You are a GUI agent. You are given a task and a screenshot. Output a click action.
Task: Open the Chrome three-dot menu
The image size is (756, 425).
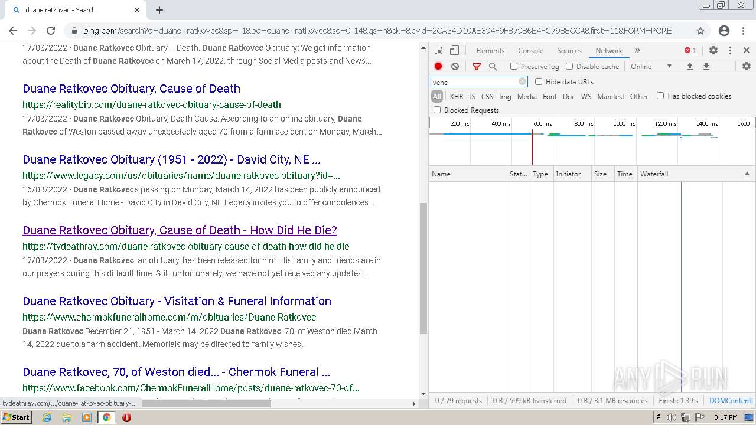point(744,31)
